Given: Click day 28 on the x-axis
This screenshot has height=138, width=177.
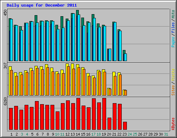Looking at the screenshot, I should (150, 134).
